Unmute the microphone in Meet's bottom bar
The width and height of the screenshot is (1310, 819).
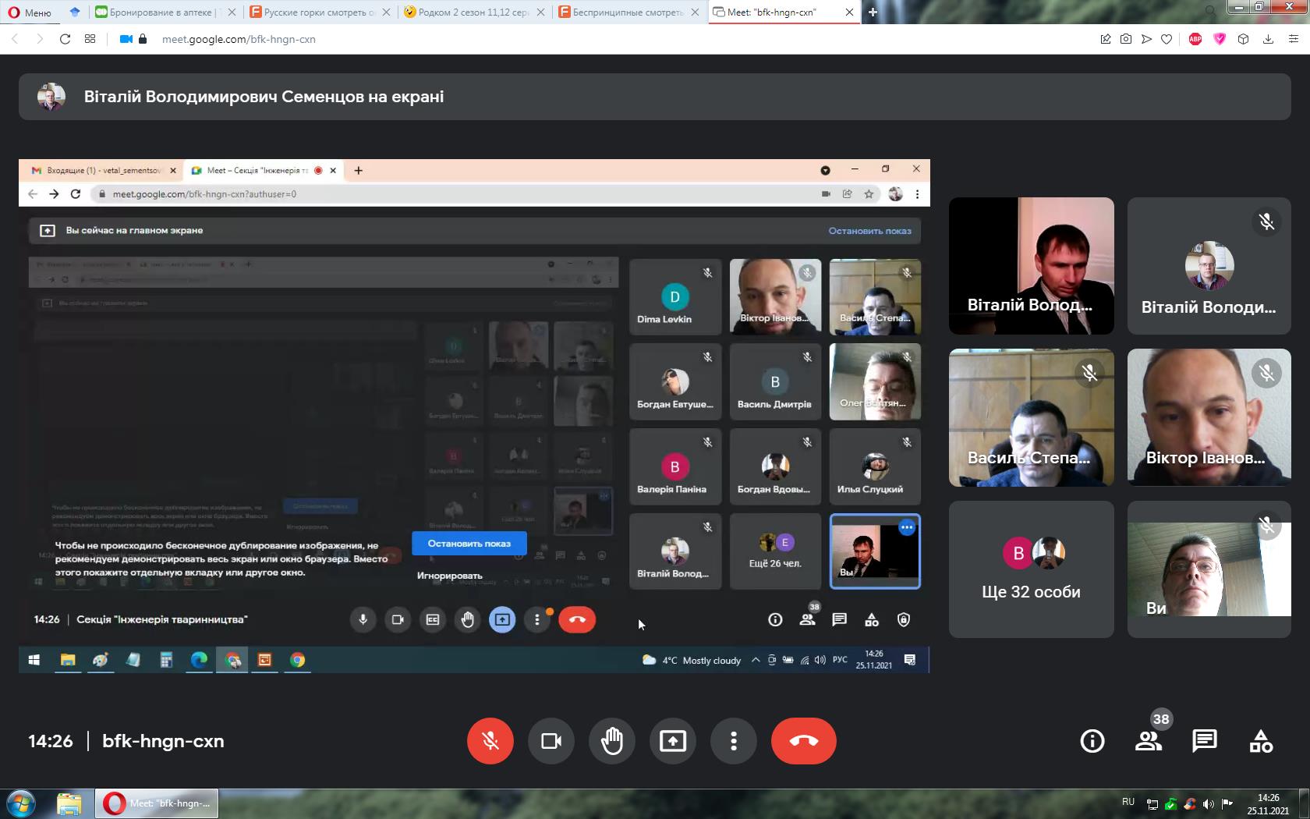[x=490, y=741]
